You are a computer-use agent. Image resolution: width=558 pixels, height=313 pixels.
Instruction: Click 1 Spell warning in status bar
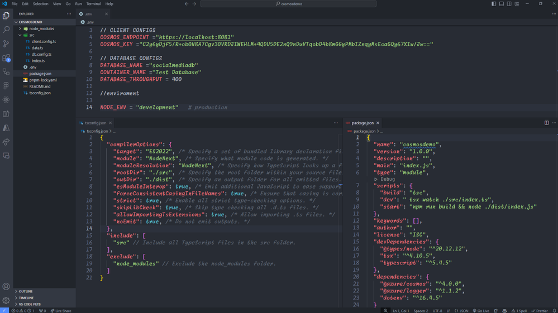[519, 311]
